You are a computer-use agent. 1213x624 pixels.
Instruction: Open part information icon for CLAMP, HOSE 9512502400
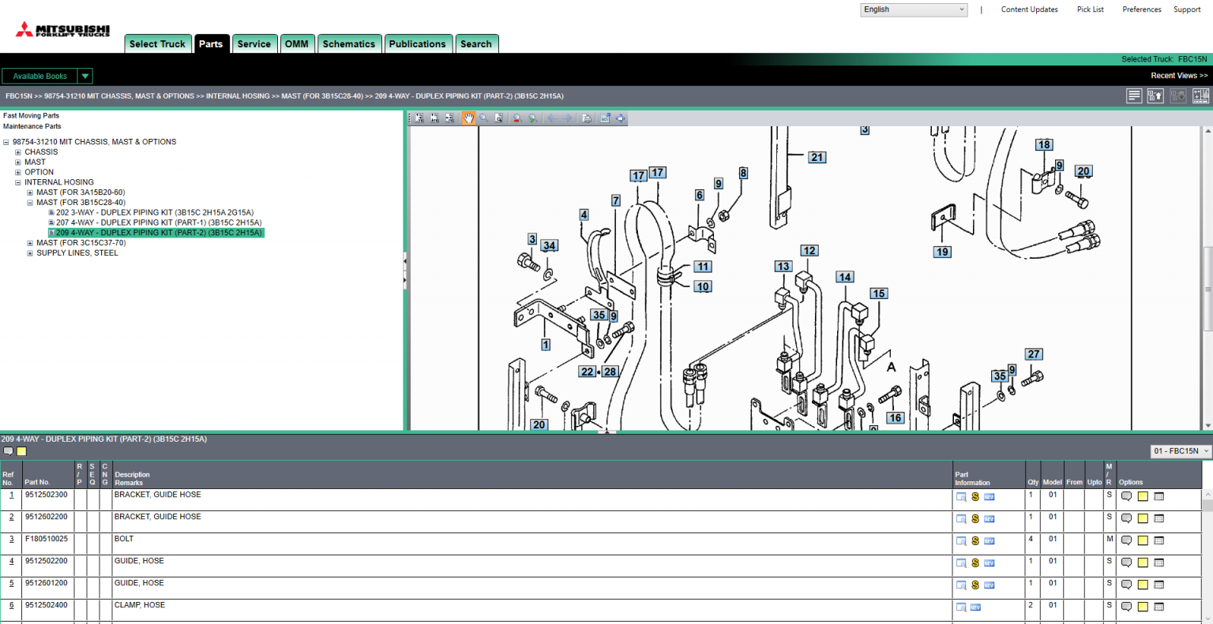tap(961, 607)
